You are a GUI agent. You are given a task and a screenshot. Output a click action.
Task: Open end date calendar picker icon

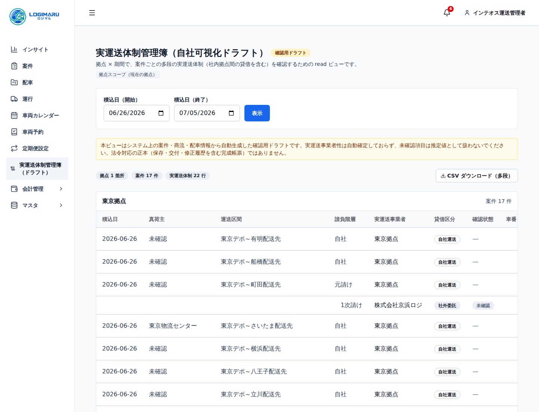231,113
